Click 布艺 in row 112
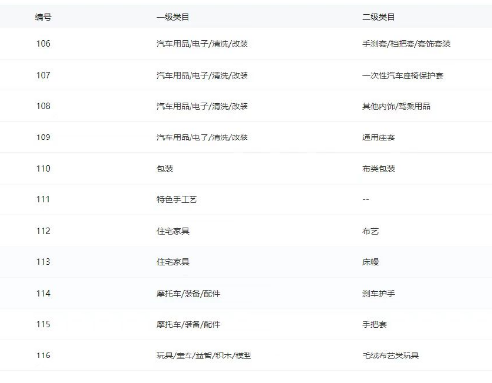This screenshot has height=383, width=492. (370, 231)
